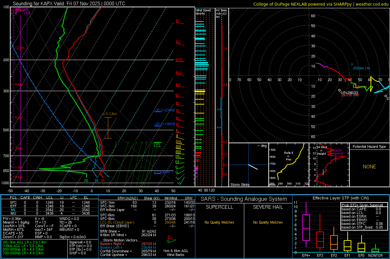Click the surface dewpoint value 20

click(x=86, y=181)
